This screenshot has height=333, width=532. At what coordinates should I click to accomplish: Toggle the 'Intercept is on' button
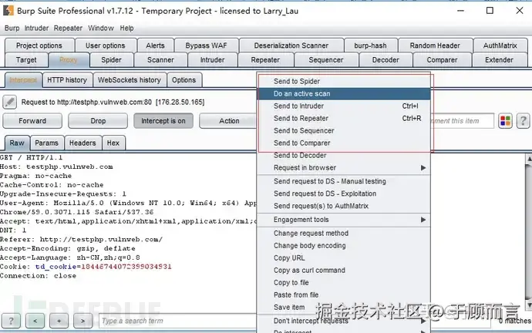pyautogui.click(x=163, y=121)
